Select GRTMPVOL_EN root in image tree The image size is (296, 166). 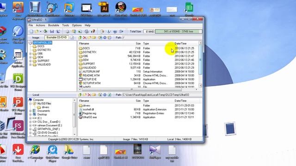[x=43, y=43]
